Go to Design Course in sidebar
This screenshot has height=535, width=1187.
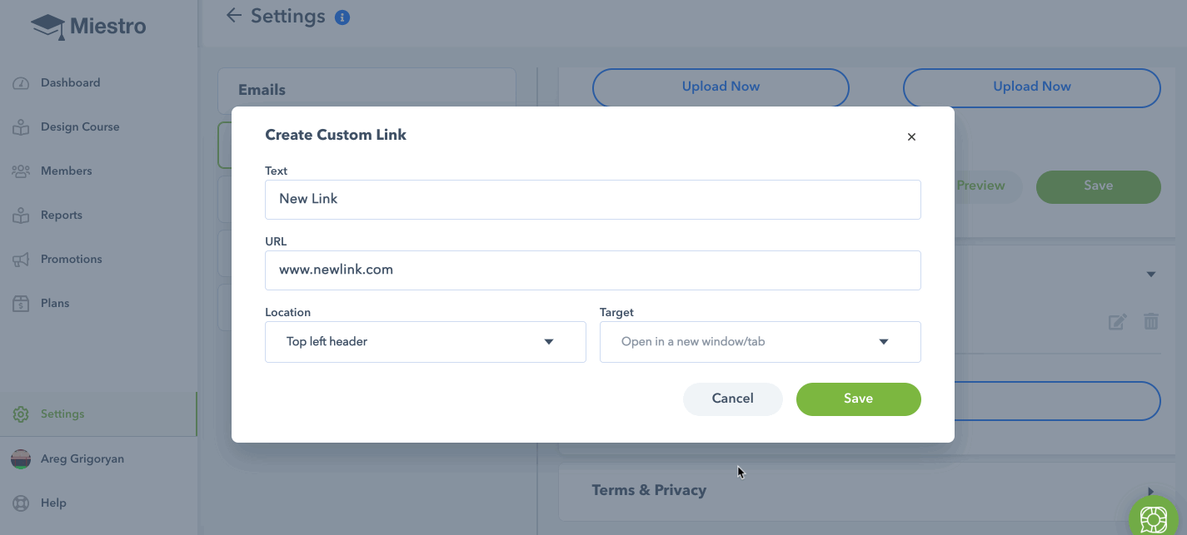pyautogui.click(x=80, y=127)
